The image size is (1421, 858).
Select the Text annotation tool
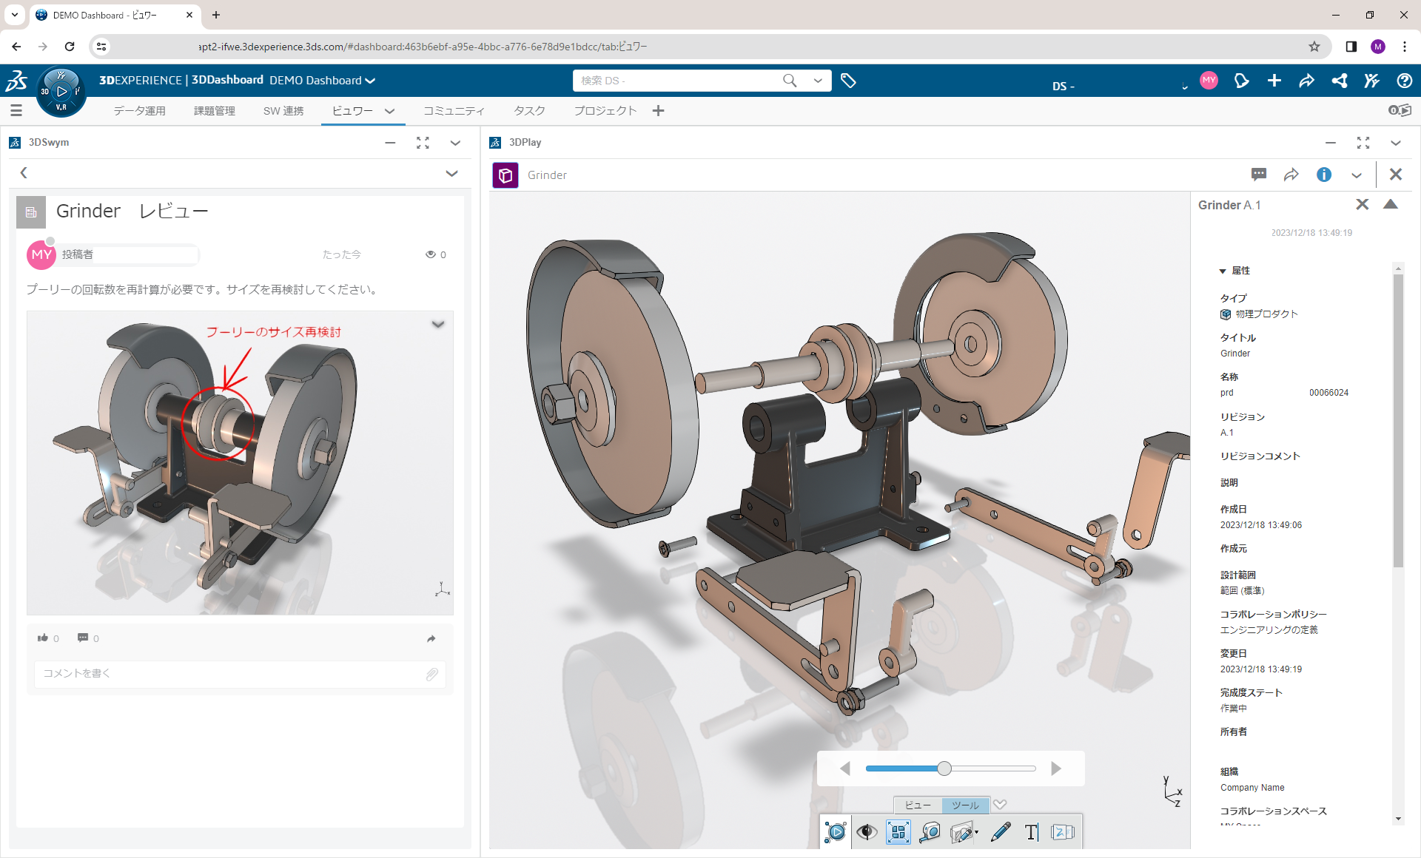(x=1031, y=832)
